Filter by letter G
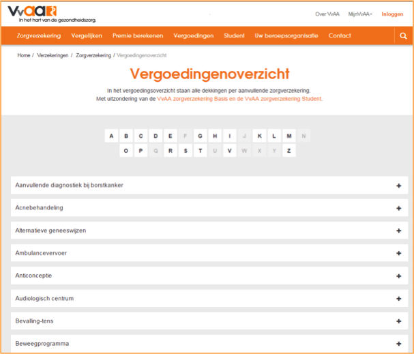This screenshot has height=354, width=414. coord(200,136)
